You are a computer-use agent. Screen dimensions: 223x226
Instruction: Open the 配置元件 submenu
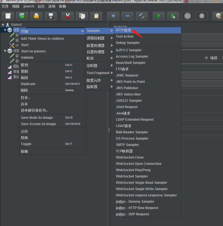point(100,80)
